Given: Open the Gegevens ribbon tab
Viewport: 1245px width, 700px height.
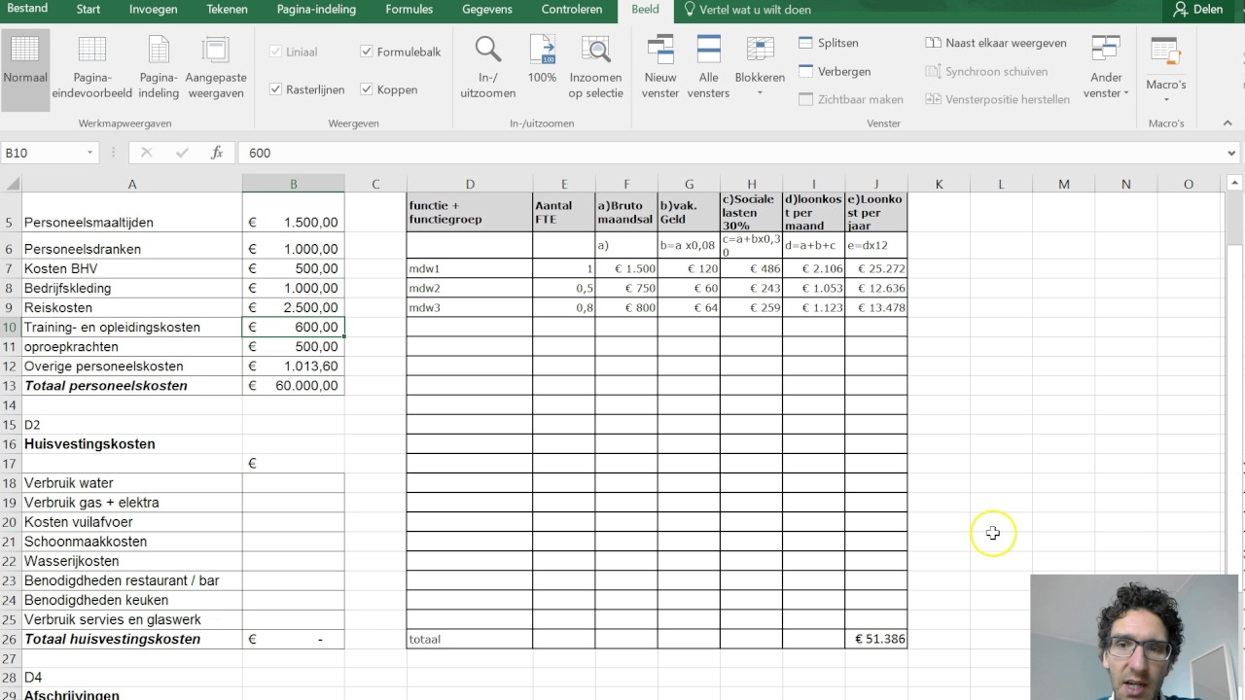Looking at the screenshot, I should (487, 10).
